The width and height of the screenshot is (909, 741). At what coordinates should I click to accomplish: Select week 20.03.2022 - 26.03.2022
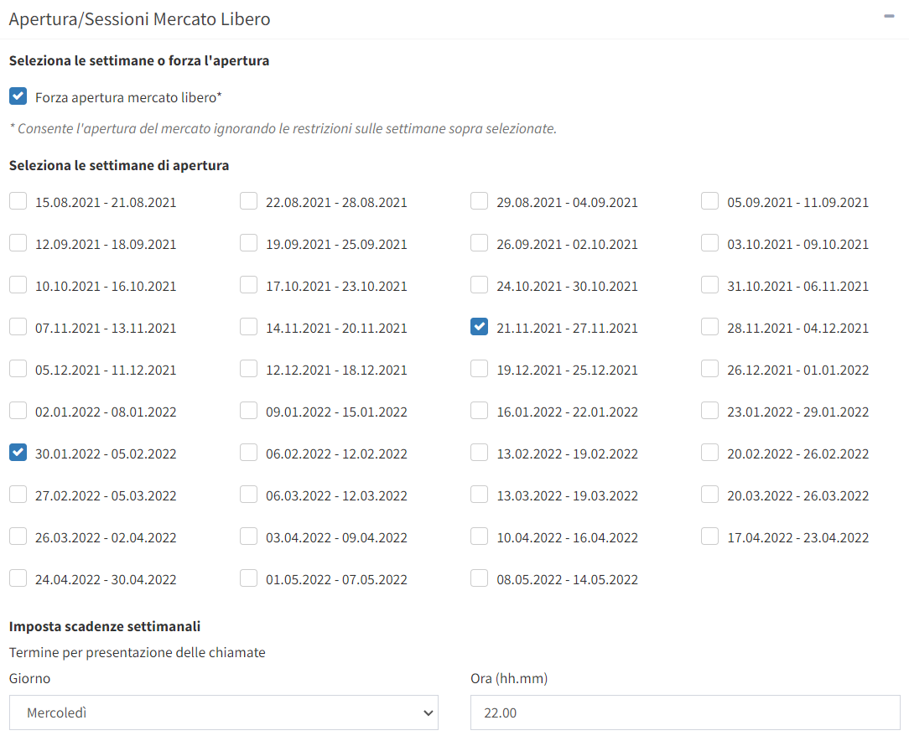coord(709,495)
